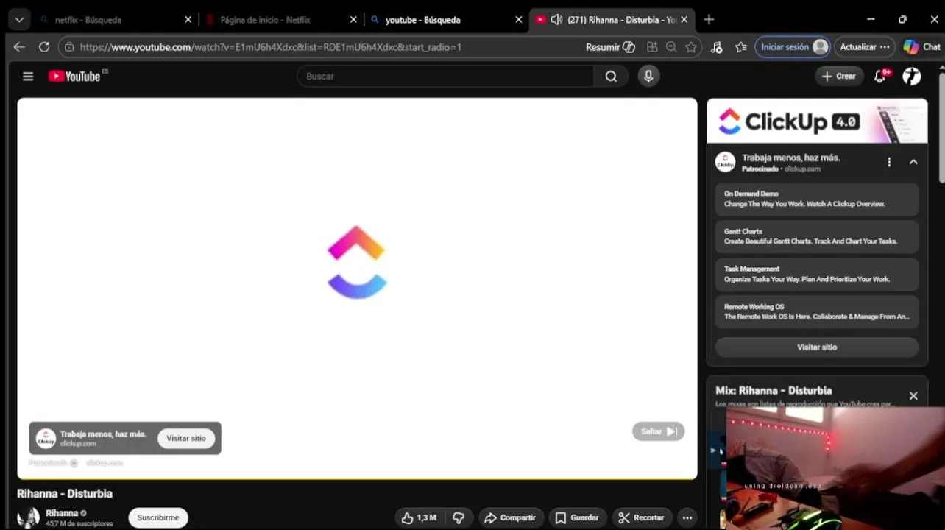945x530 pixels.
Task: Click the ClickUp avatar on ad overlay
Action: tap(46, 439)
